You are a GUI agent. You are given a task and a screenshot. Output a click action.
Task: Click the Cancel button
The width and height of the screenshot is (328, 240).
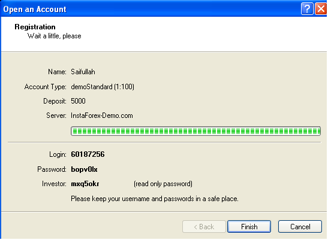click(x=300, y=226)
